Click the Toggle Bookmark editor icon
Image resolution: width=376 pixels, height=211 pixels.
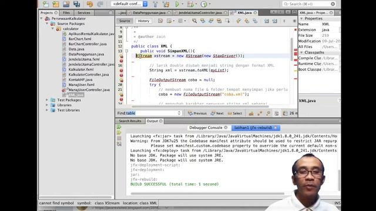tap(254, 21)
